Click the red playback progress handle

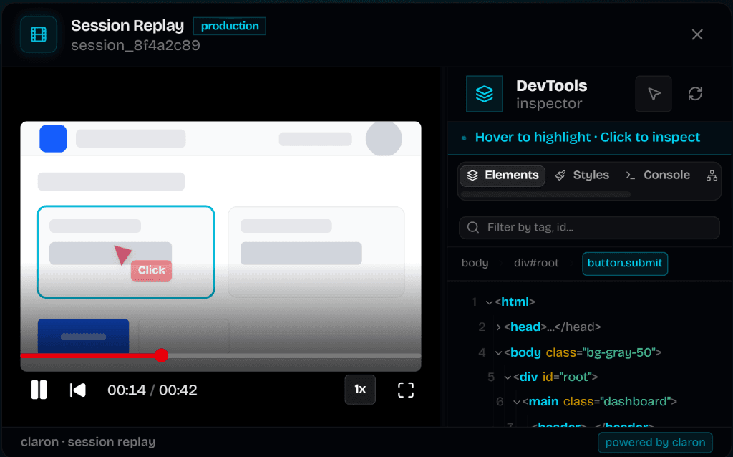pyautogui.click(x=161, y=355)
